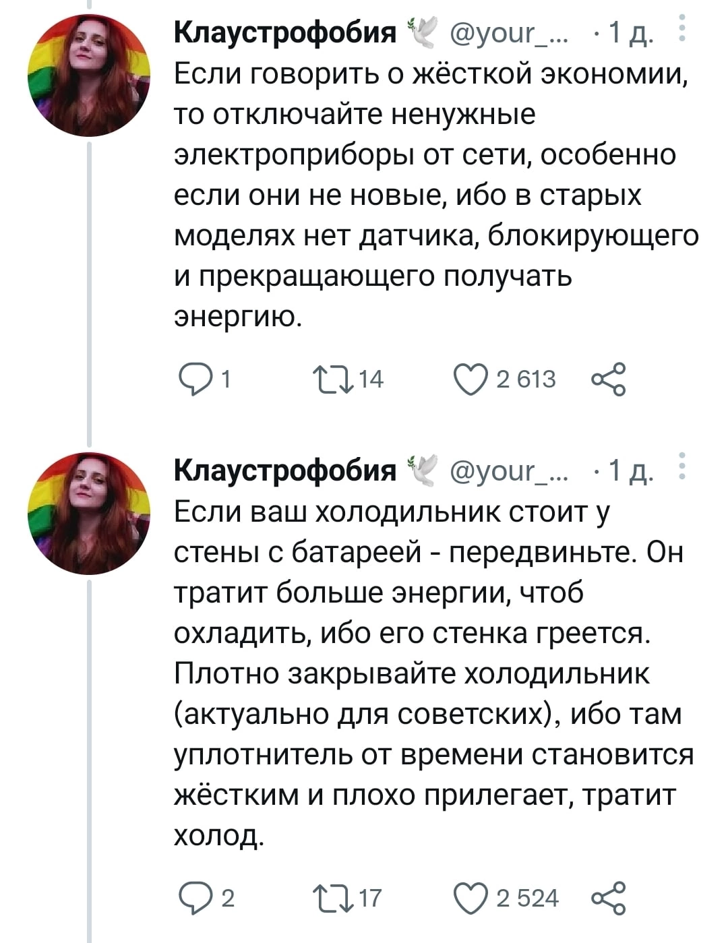Click the @your_ handle in first tweet
Image resolution: width=728 pixels, height=943 pixels.
click(510, 32)
